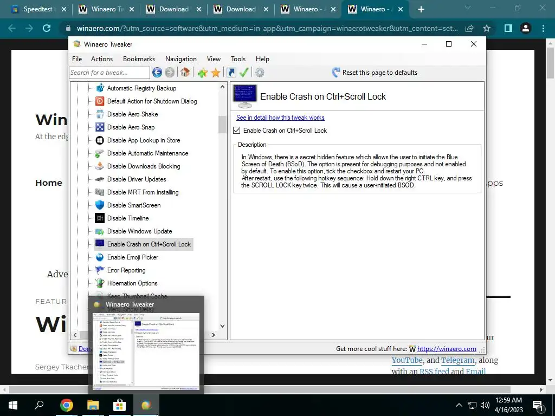
Task: Click tree list scroll up arrow
Action: [222, 87]
